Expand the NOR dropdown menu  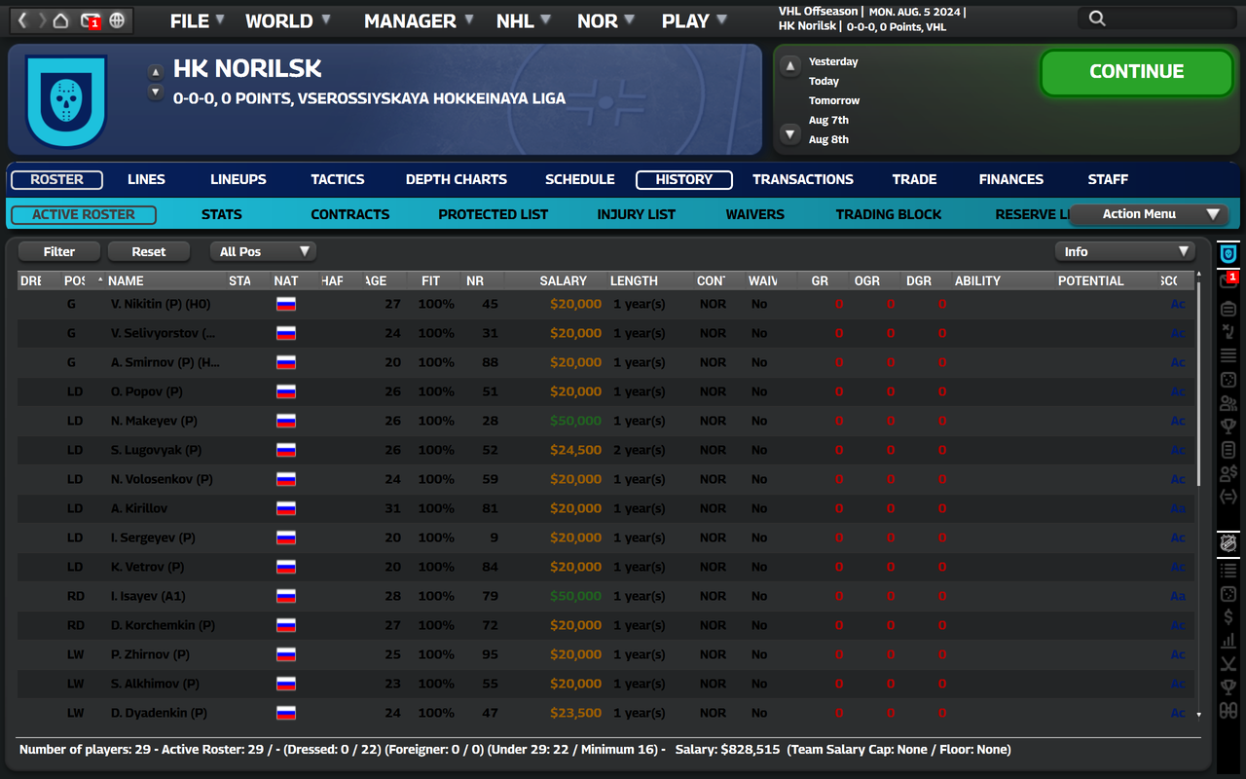[606, 20]
